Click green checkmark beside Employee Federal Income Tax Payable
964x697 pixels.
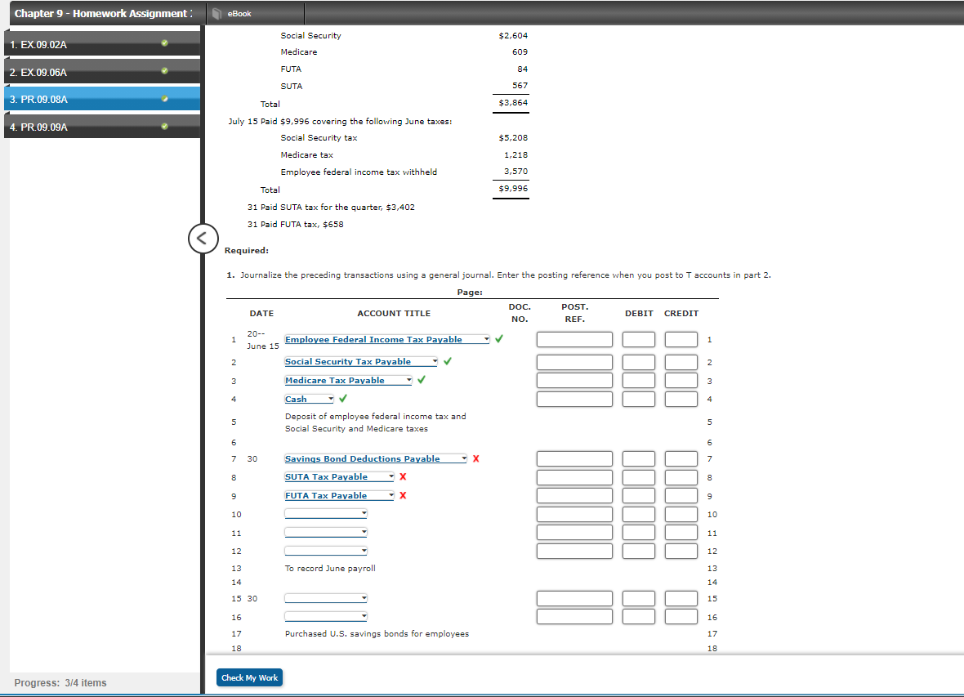click(x=499, y=337)
